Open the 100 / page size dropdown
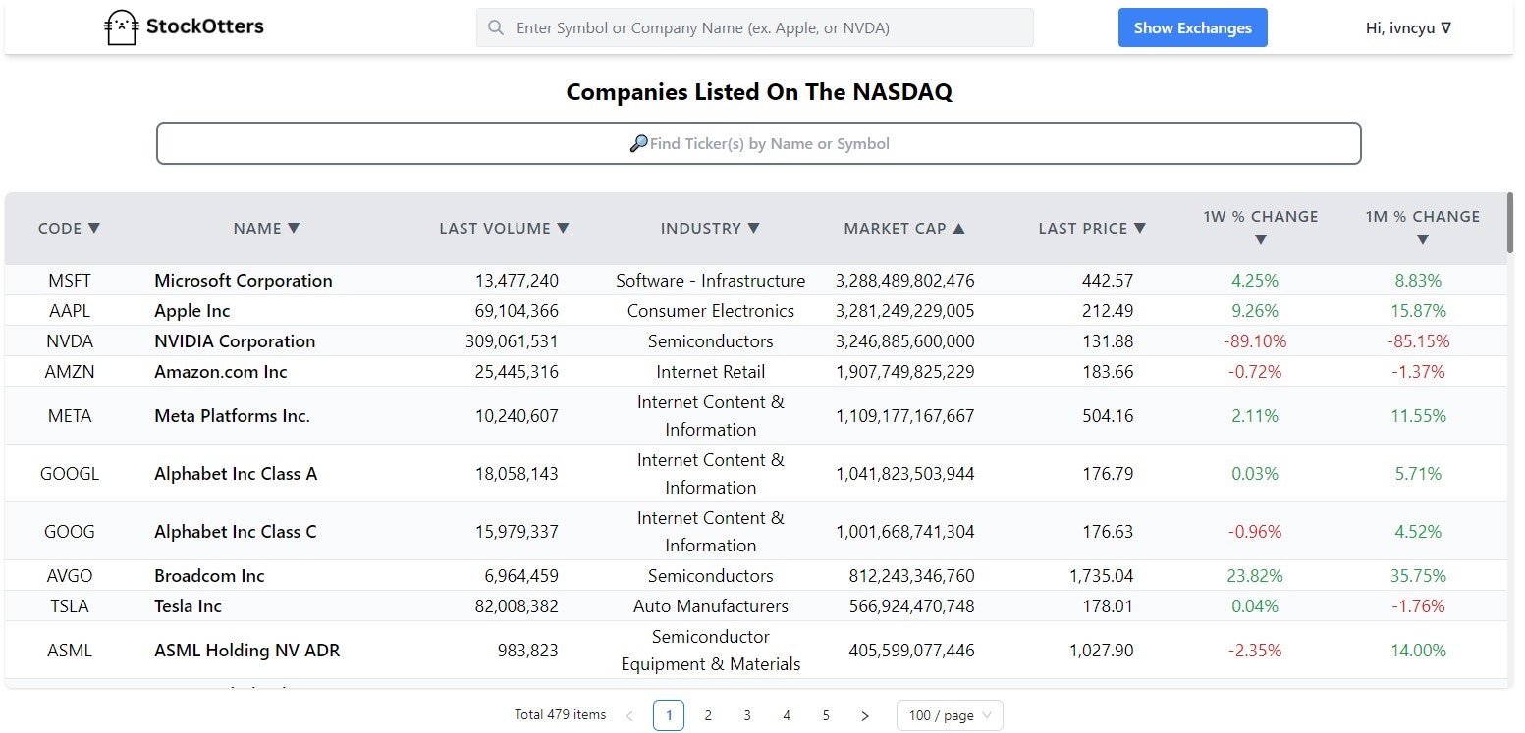The height and width of the screenshot is (733, 1525). (x=950, y=715)
